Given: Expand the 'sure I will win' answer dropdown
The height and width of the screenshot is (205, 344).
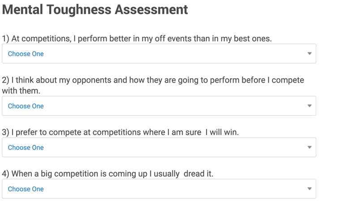Looking at the screenshot, I should (x=159, y=148).
